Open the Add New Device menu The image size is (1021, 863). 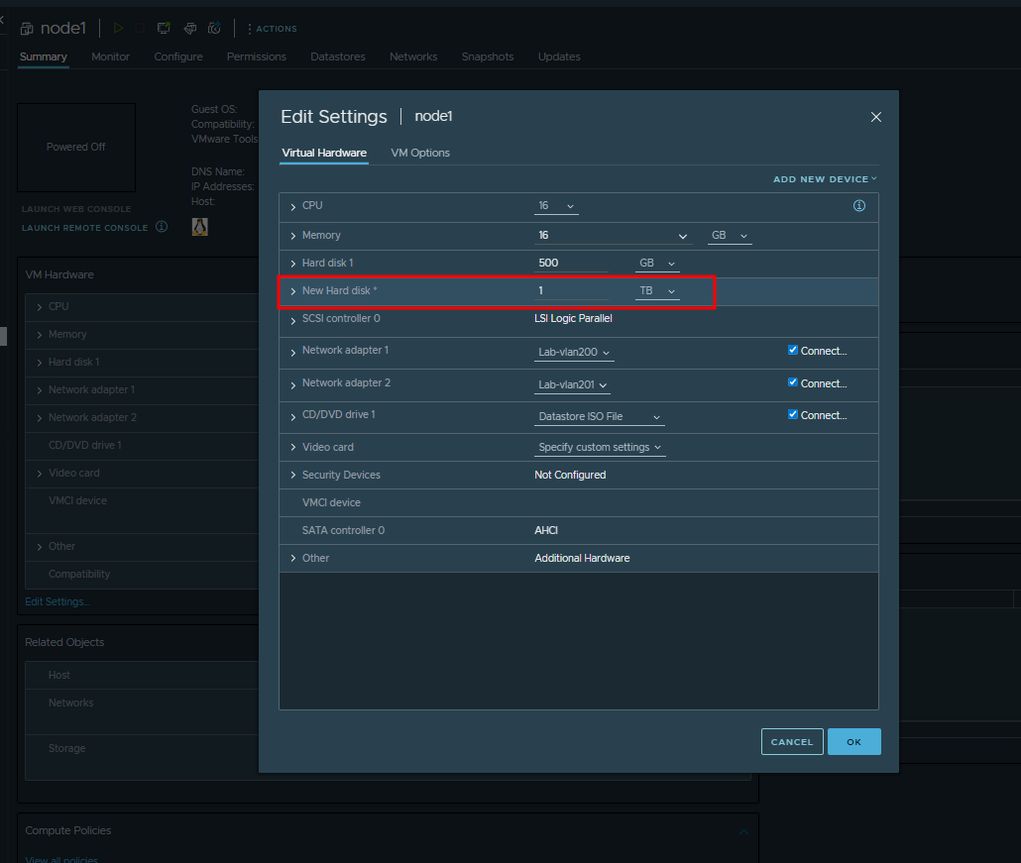[x=825, y=179]
